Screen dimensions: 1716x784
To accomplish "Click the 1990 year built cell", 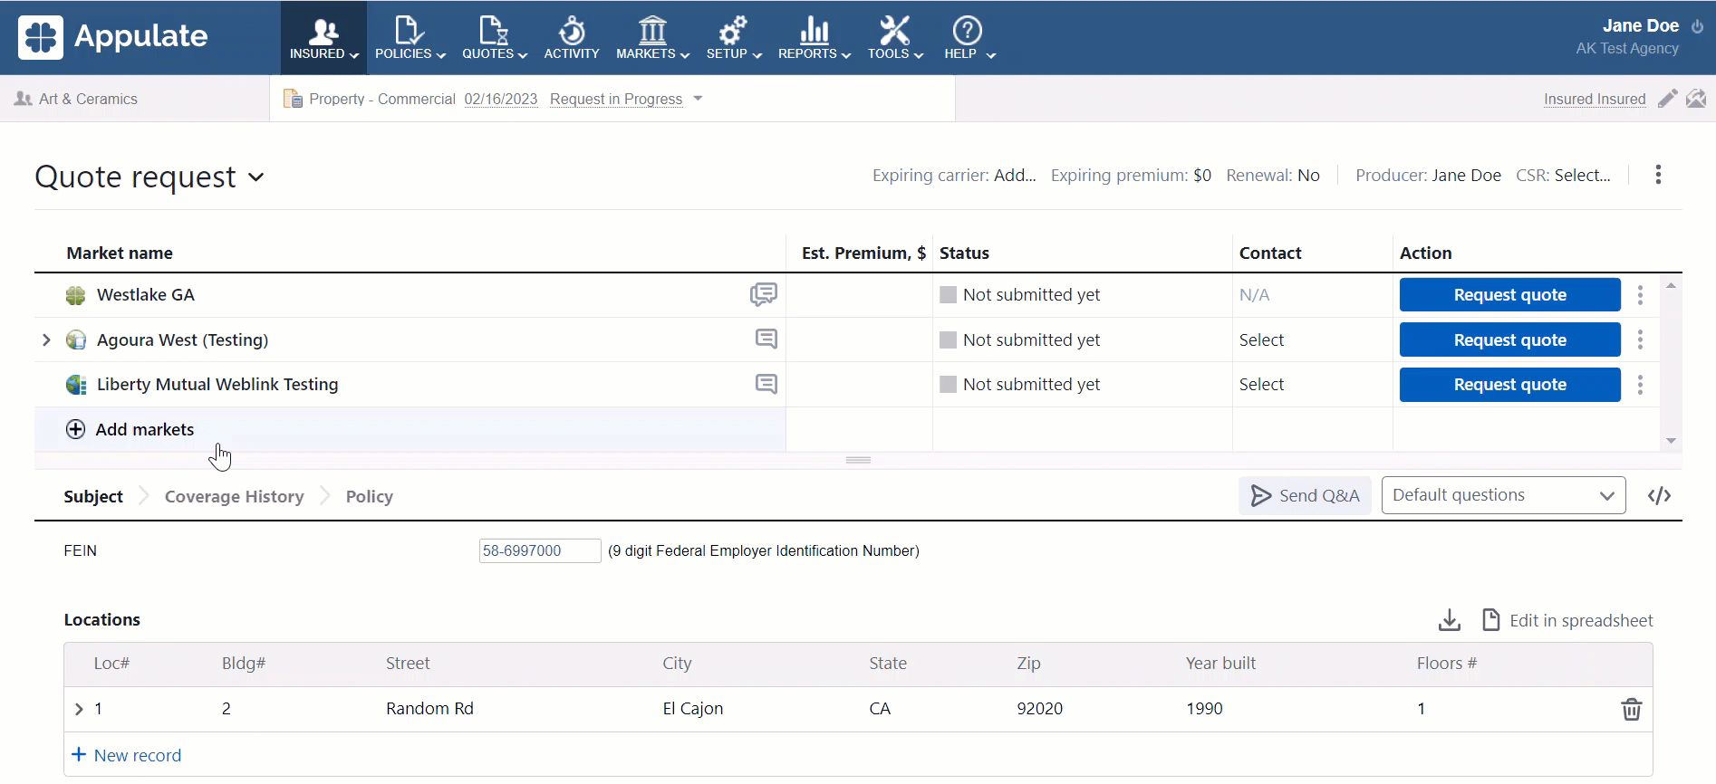I will (x=1204, y=709).
